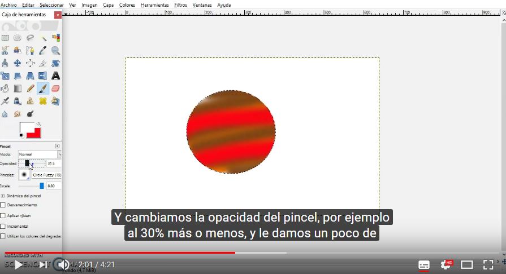Screen dimensions: 506x274
Task: Play the video
Action: pos(19,264)
